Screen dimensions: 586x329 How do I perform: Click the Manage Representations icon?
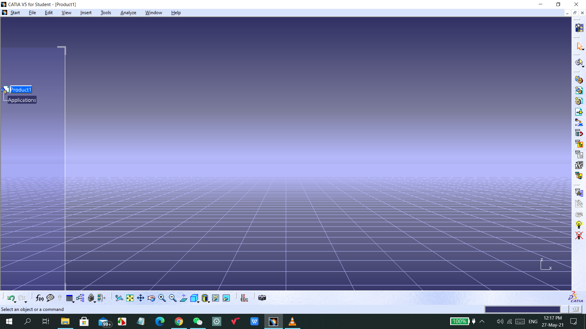[x=579, y=165]
